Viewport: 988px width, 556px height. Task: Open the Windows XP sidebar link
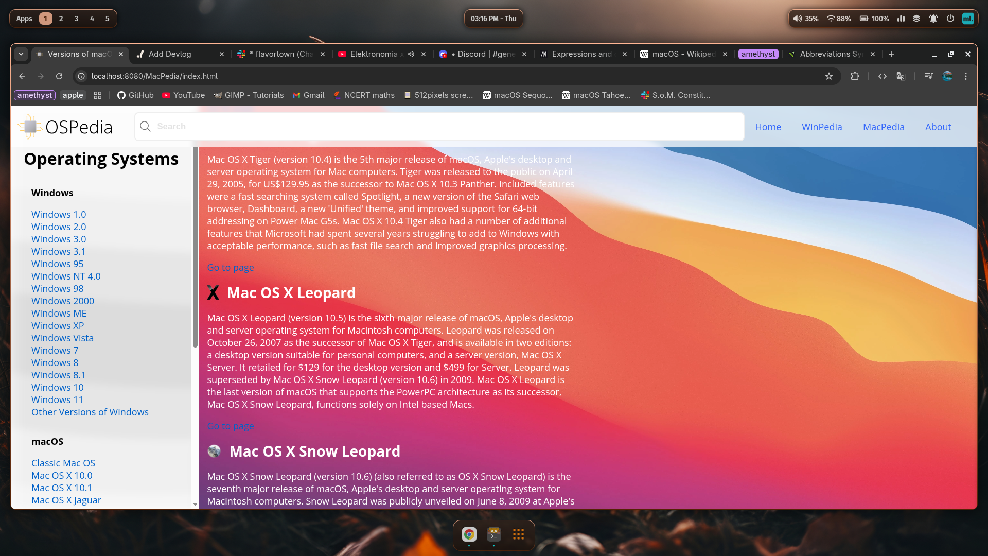pos(57,326)
